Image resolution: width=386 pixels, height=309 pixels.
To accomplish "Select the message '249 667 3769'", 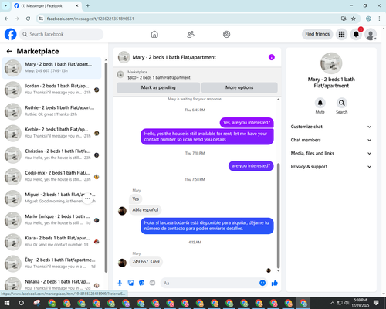I will pos(146,262).
